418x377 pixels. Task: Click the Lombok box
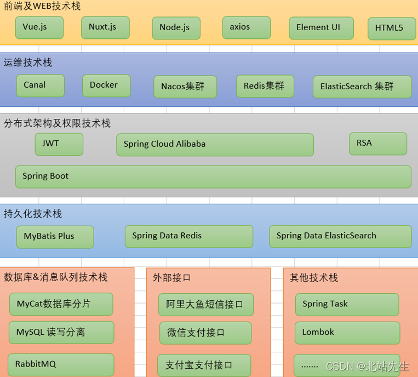[x=348, y=333]
